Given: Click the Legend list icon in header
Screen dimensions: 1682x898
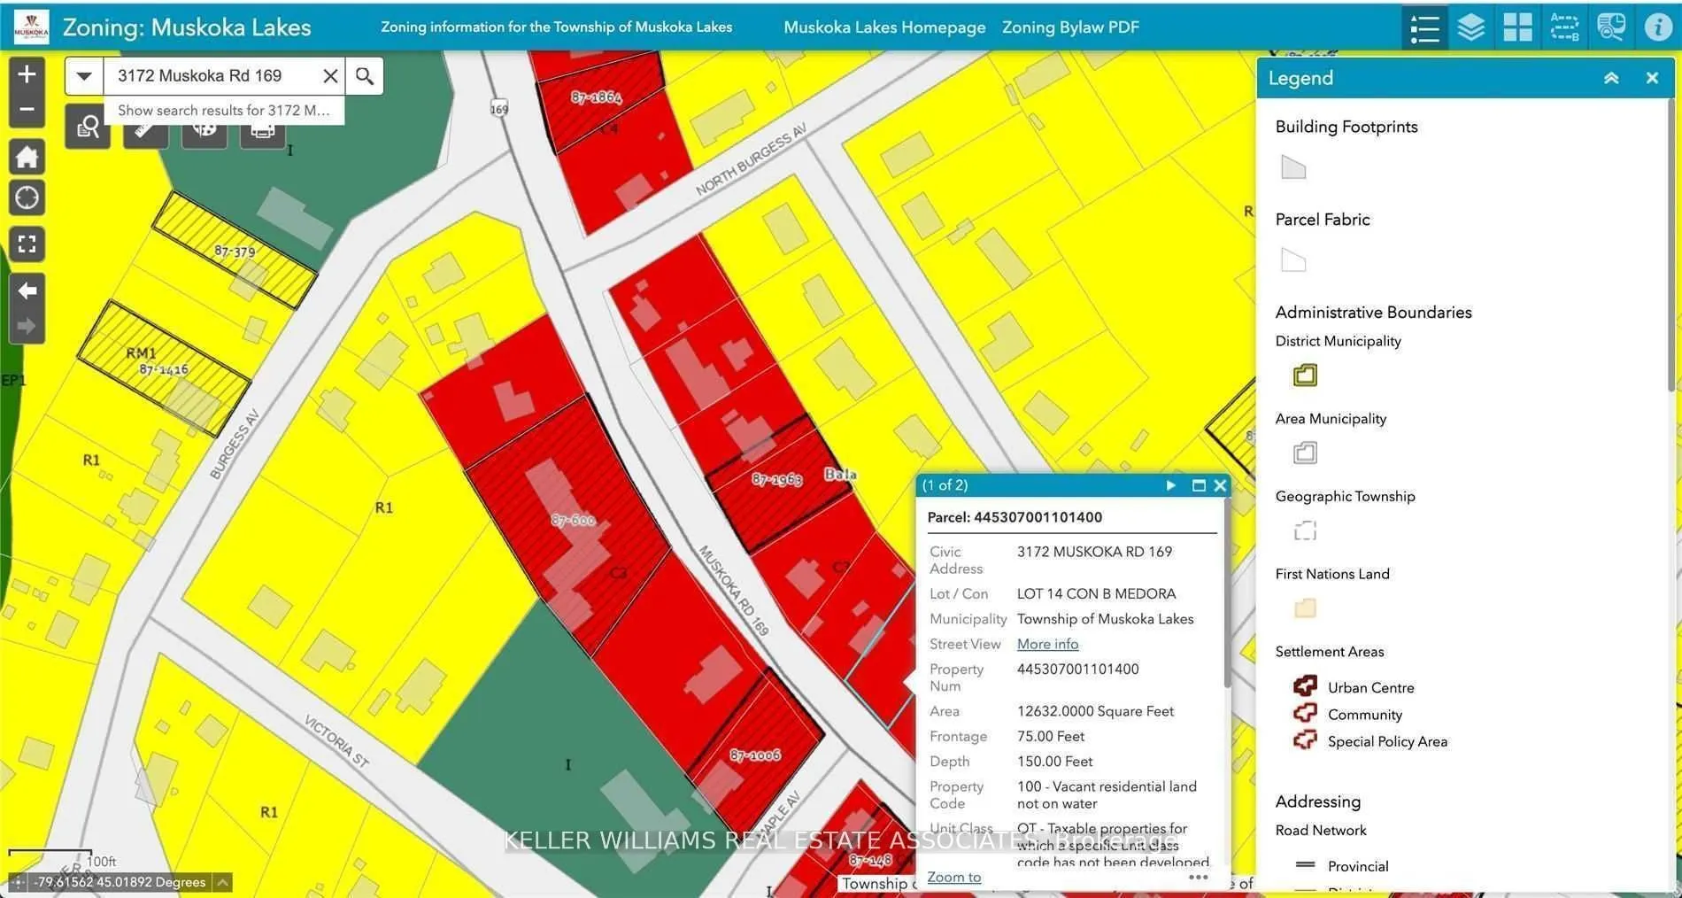Looking at the screenshot, I should 1424,27.
